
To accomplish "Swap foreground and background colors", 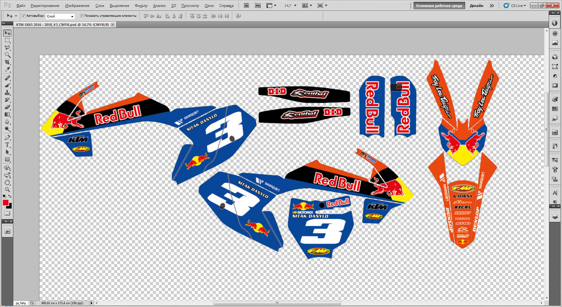I will pos(10,196).
